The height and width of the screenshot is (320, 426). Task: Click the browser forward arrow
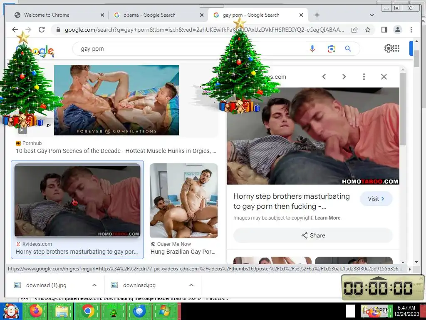28,30
